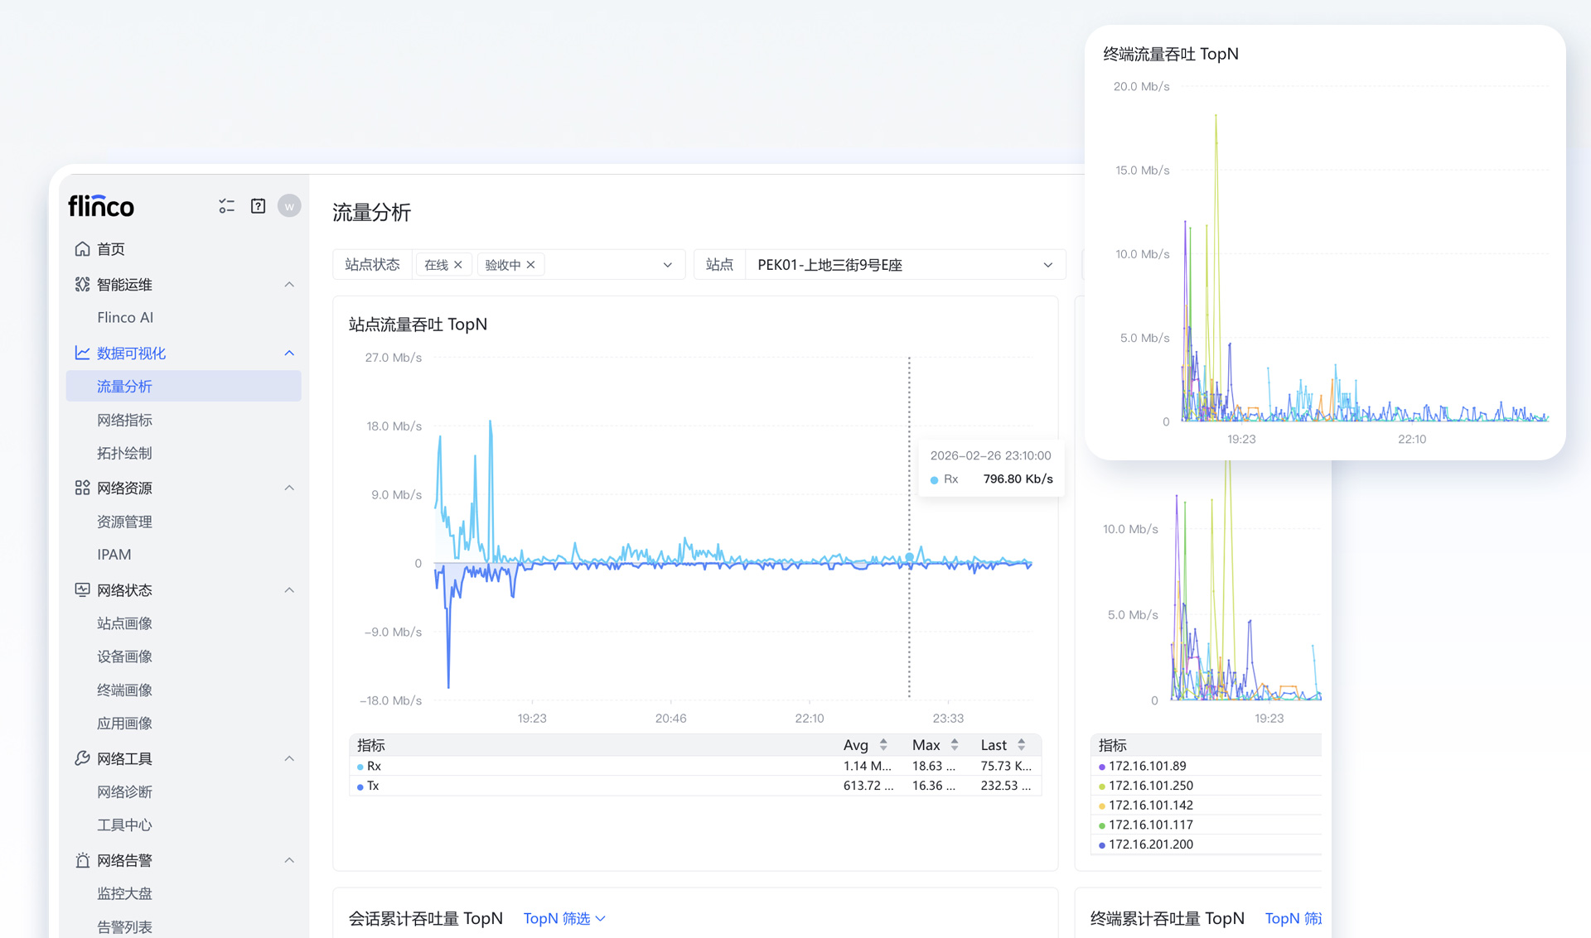The width and height of the screenshot is (1591, 938).
Task: Click the 网络资源 grid icon
Action: pos(82,488)
